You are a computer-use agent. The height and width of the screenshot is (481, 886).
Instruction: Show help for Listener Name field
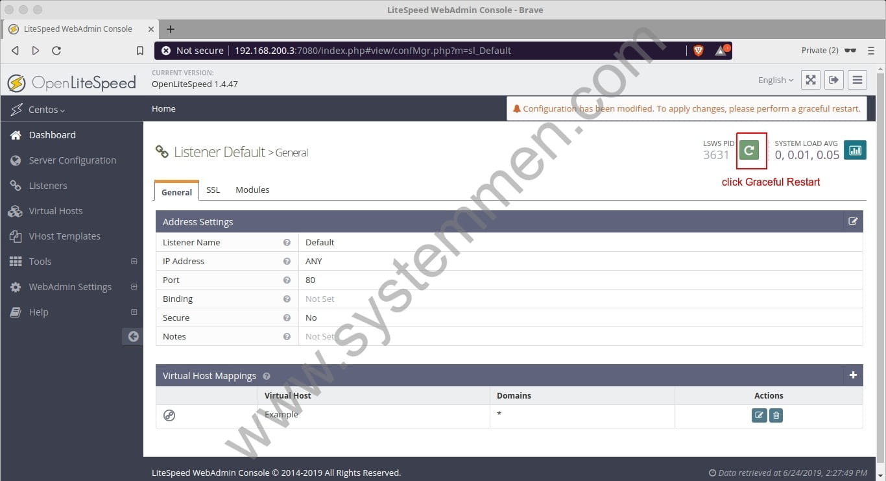tap(287, 242)
